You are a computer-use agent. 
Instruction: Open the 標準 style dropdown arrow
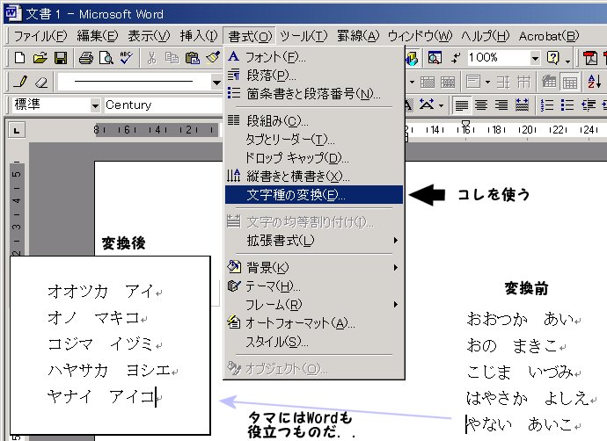(95, 105)
